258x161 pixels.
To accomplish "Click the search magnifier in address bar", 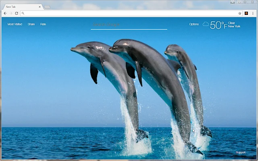I will 23,13.
